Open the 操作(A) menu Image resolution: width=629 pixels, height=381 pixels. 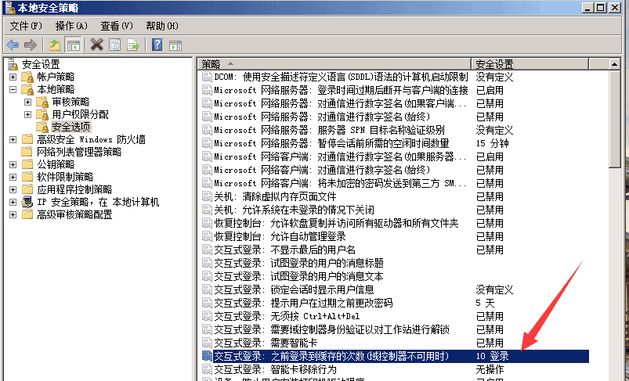pos(71,26)
